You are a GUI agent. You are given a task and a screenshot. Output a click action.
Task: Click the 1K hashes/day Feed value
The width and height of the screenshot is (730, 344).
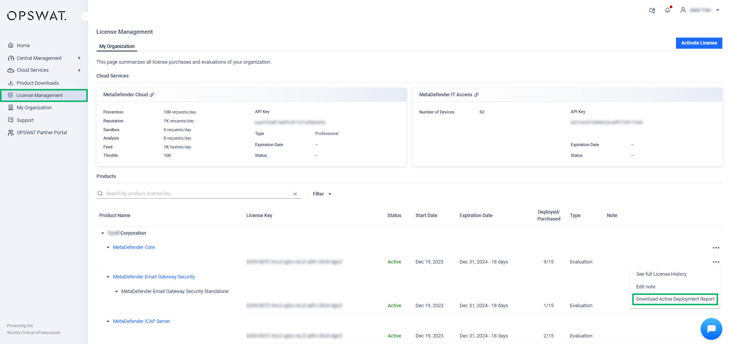click(x=177, y=147)
